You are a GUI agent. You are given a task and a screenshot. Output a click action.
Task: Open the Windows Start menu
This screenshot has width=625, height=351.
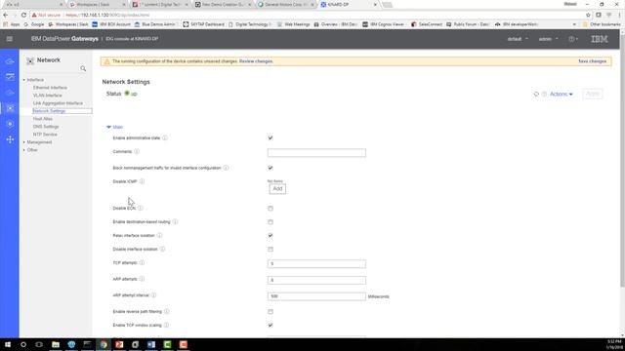tap(8, 344)
